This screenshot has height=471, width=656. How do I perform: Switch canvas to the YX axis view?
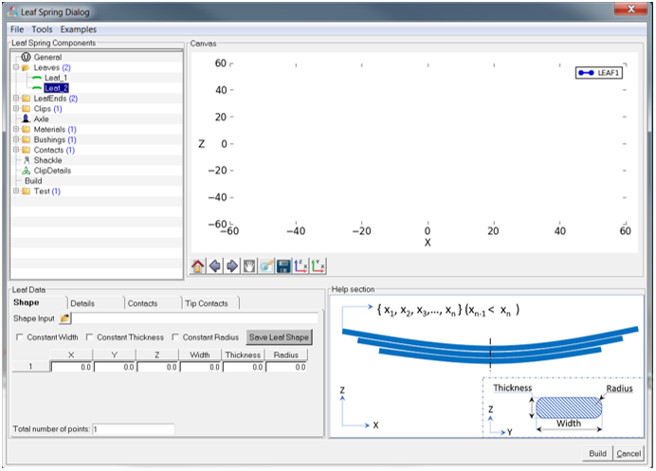(x=318, y=266)
